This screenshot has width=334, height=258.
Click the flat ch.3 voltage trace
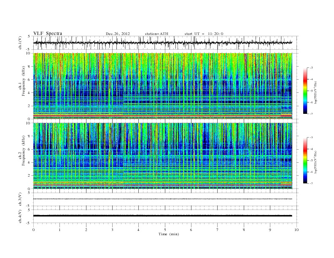162,199
